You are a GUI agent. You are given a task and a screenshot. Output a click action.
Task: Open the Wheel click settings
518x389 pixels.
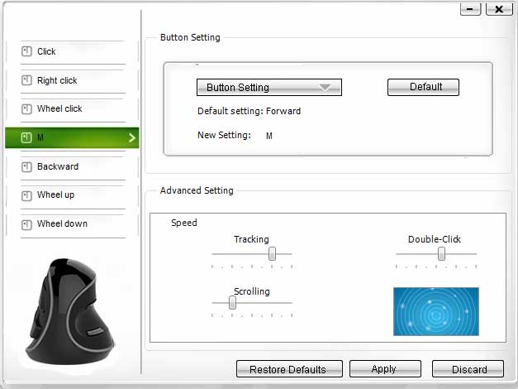pos(73,109)
